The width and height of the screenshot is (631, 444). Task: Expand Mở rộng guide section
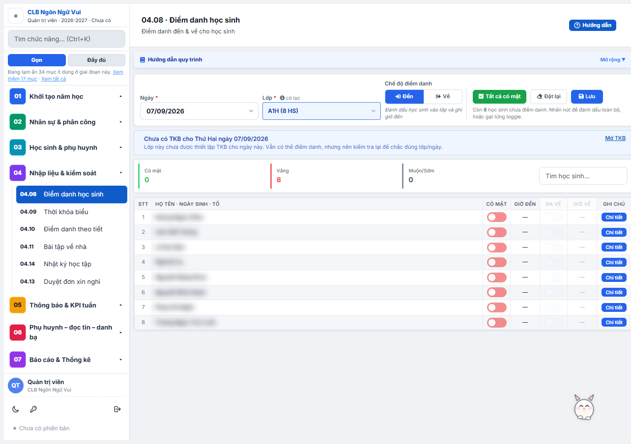click(613, 60)
